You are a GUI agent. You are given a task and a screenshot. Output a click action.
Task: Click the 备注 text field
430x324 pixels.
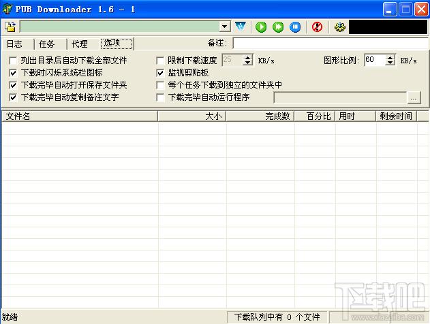point(331,44)
